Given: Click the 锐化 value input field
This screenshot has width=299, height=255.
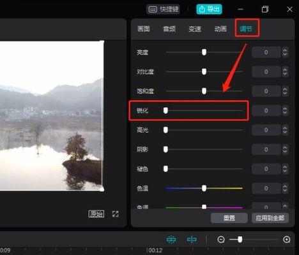Looking at the screenshot, I should point(266,110).
